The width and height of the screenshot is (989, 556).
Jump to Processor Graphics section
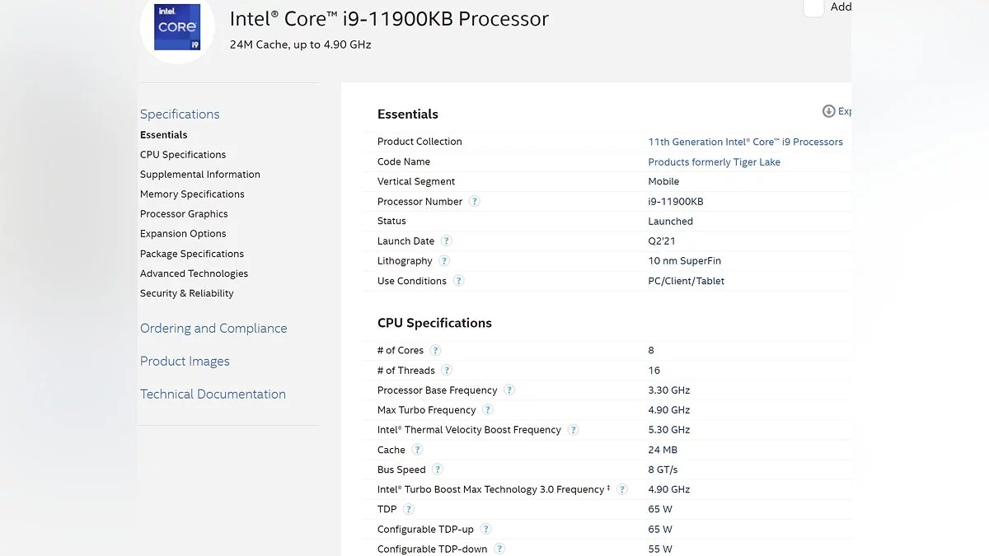click(184, 214)
